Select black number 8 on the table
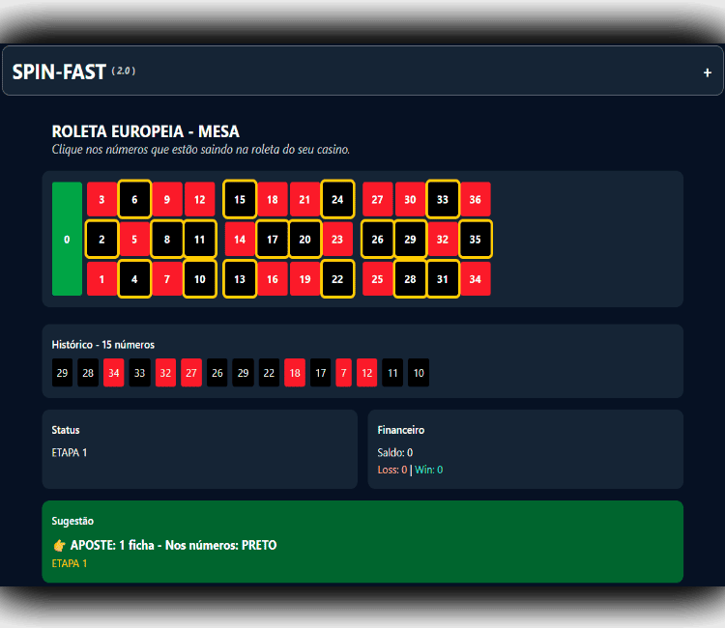Viewport: 725px width, 628px height. click(x=167, y=239)
